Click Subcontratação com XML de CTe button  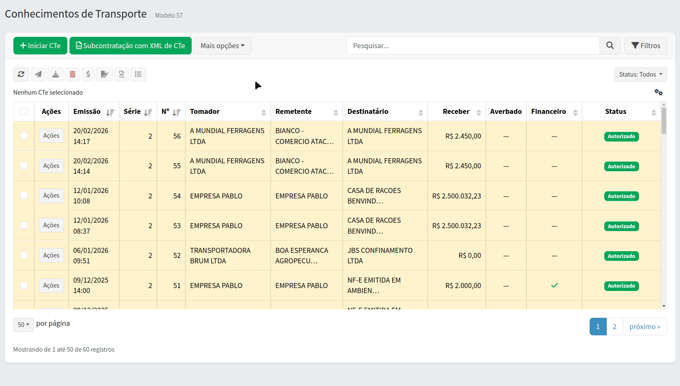(130, 46)
